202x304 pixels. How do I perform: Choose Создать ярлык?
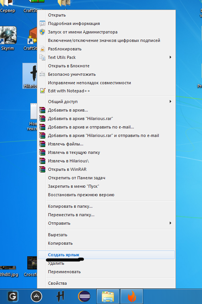(106, 255)
